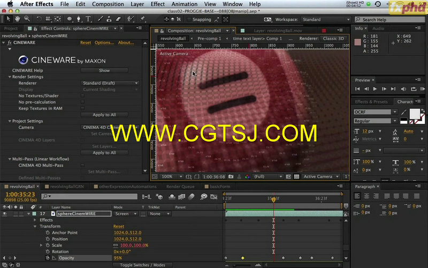Open the Workspace Standard dropdown

[x=326, y=20]
